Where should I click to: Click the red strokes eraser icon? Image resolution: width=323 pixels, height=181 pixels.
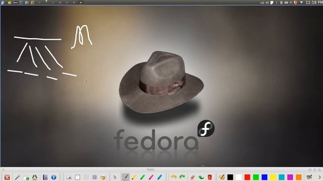[x=192, y=177]
